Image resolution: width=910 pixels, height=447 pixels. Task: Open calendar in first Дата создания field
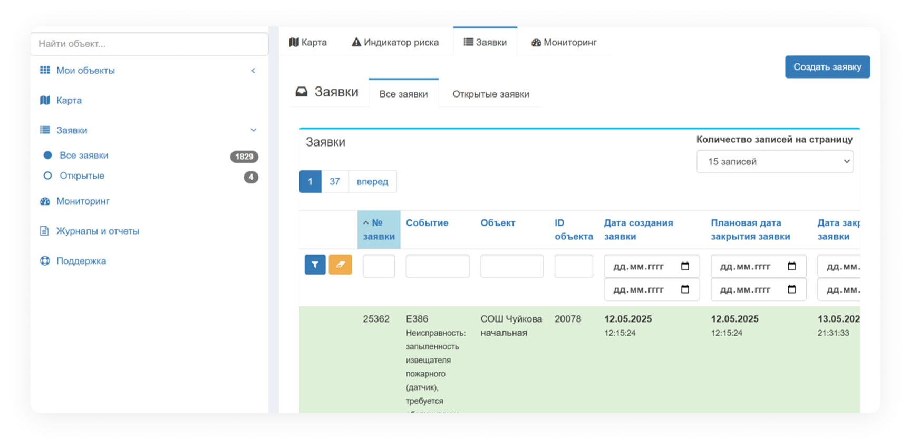coord(685,266)
